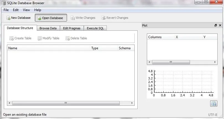The height and width of the screenshot is (119, 224).
Task: Click the Delete Table button
Action: point(76,38)
